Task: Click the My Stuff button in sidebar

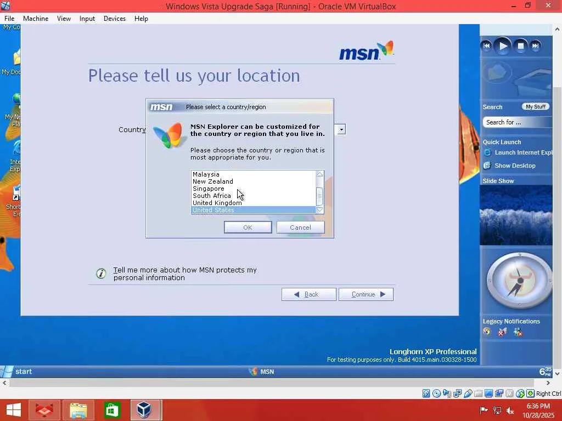Action: (x=536, y=107)
